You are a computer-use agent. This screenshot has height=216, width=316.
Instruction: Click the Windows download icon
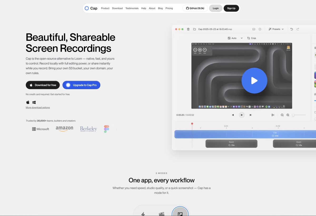pyautogui.click(x=34, y=102)
